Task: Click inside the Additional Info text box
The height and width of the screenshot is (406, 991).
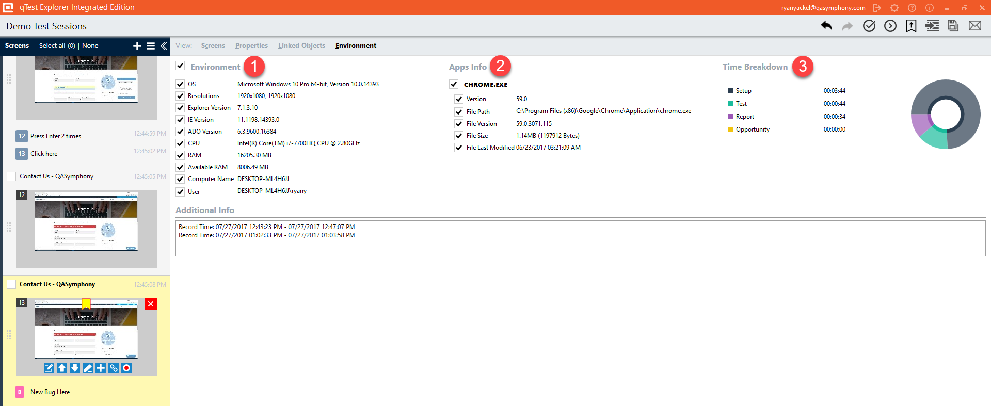Action: 580,238
